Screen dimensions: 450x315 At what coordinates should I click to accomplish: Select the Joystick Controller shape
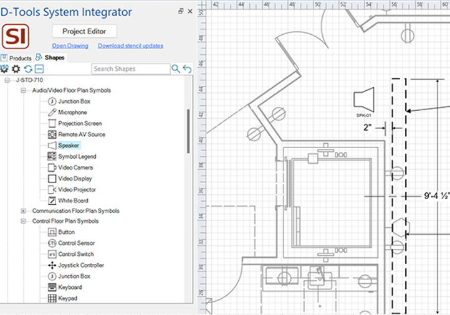point(81,265)
